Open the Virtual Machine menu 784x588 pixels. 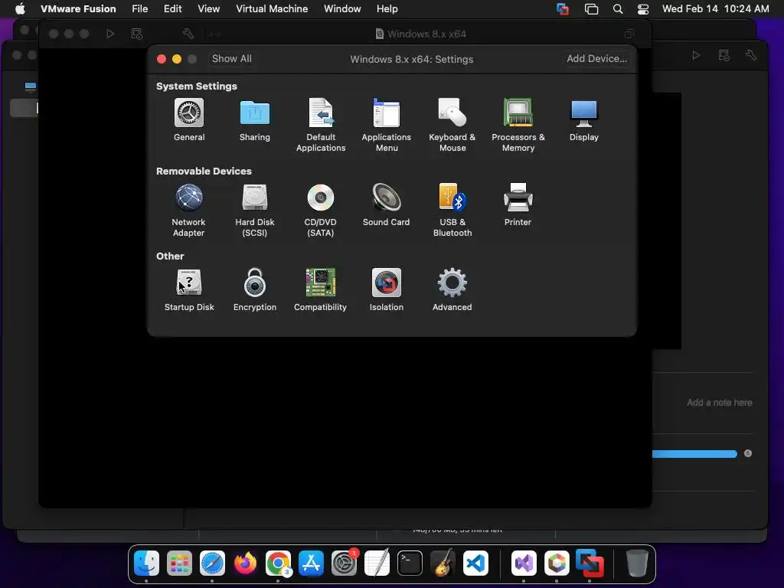[272, 8]
